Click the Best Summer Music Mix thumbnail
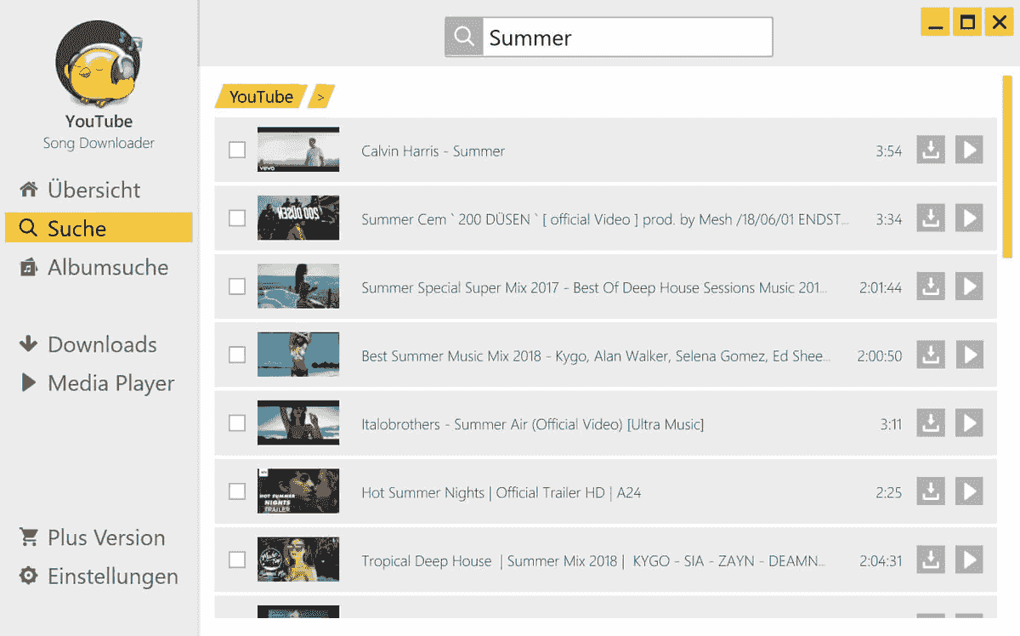 pos(298,355)
